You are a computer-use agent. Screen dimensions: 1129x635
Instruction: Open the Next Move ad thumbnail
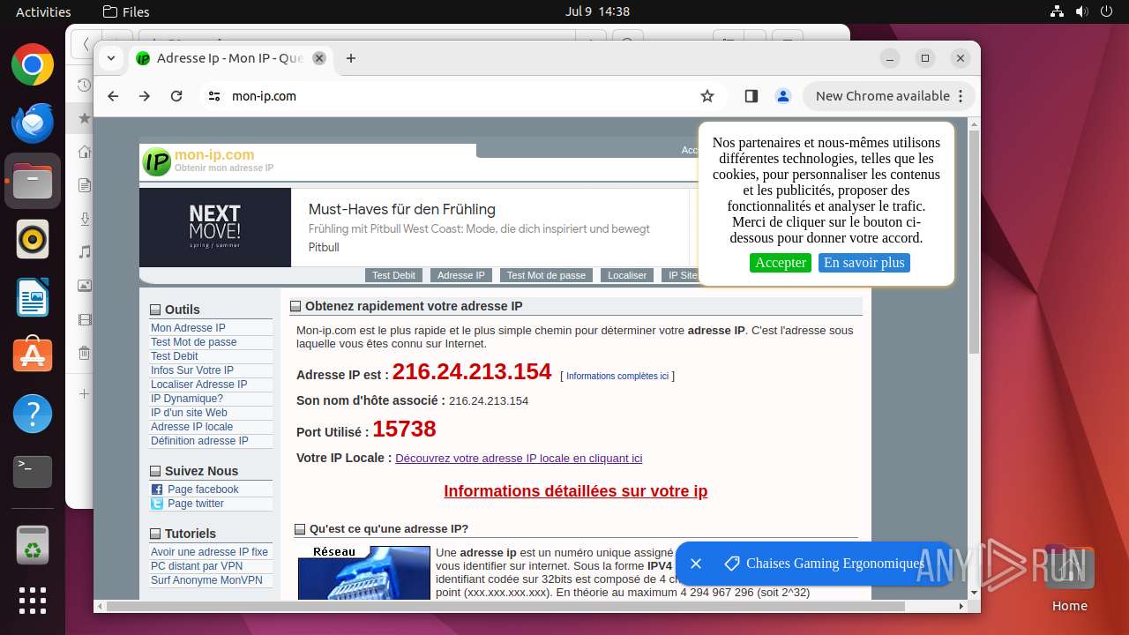point(215,228)
